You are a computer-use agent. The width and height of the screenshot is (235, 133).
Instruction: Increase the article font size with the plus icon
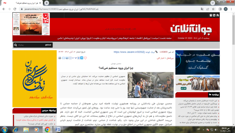pyautogui.click(x=78, y=58)
